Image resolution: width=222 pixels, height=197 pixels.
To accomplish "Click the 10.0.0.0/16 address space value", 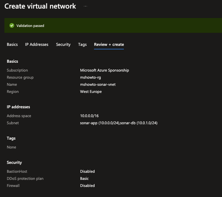I will coord(89,116).
